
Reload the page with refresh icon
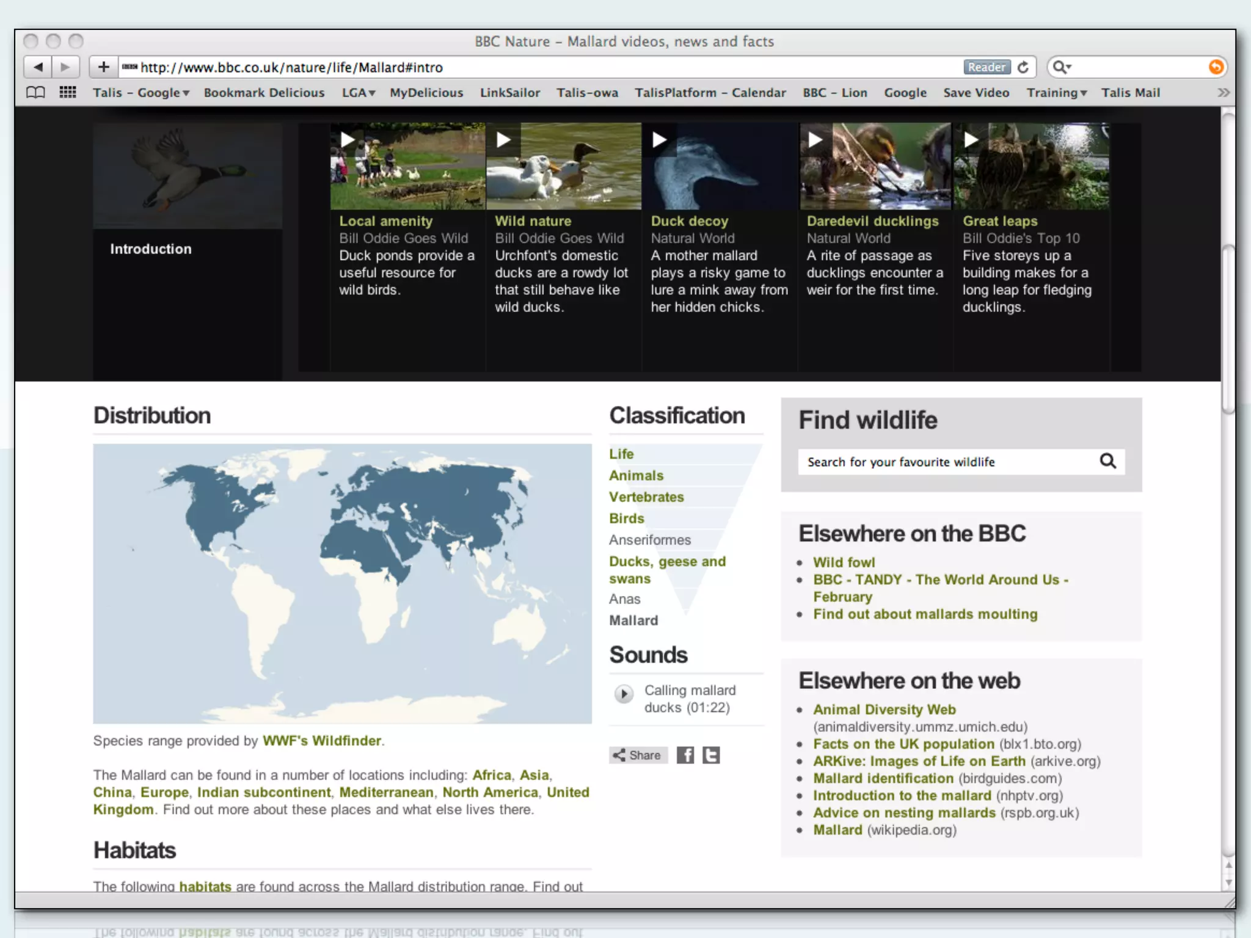pos(1023,67)
